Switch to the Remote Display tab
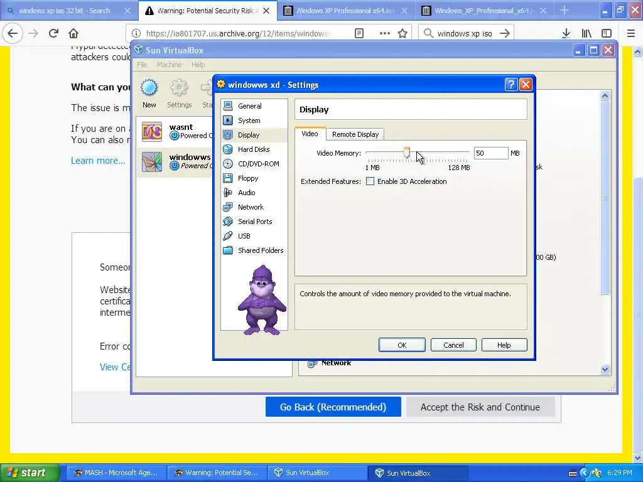Viewport: 643px width, 482px height. click(355, 134)
